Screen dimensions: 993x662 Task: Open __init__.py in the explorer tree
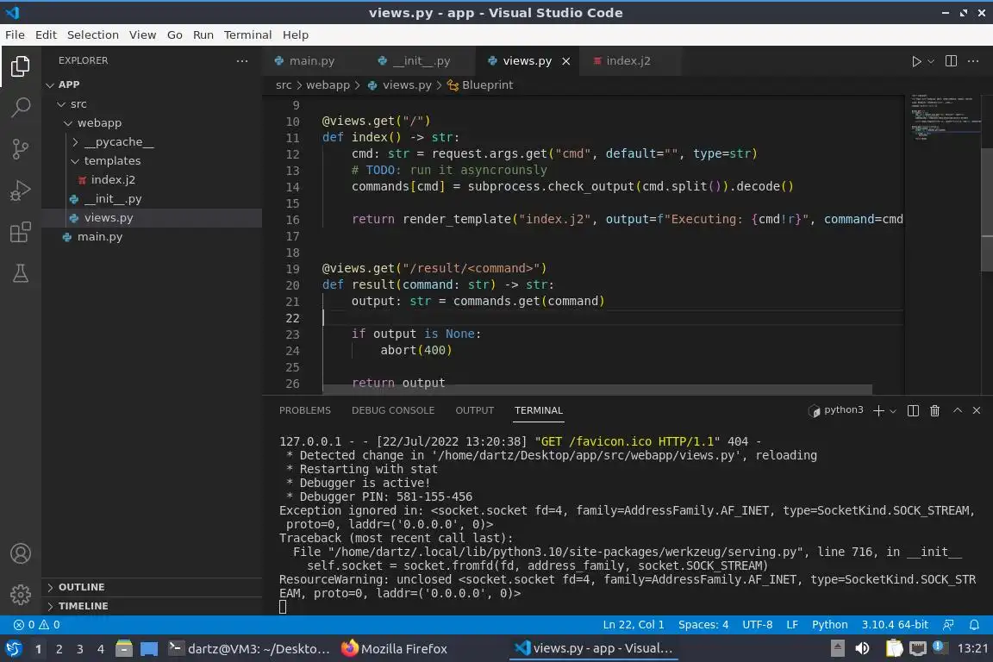152,199
